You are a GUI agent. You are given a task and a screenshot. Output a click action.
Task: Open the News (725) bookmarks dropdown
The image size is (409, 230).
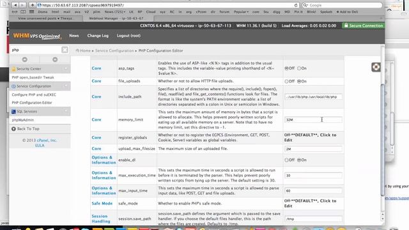click(115, 11)
